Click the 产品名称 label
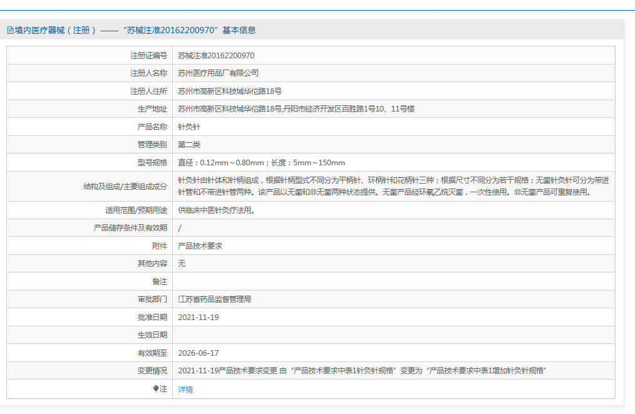Image resolution: width=635 pixels, height=414 pixels. 152,127
